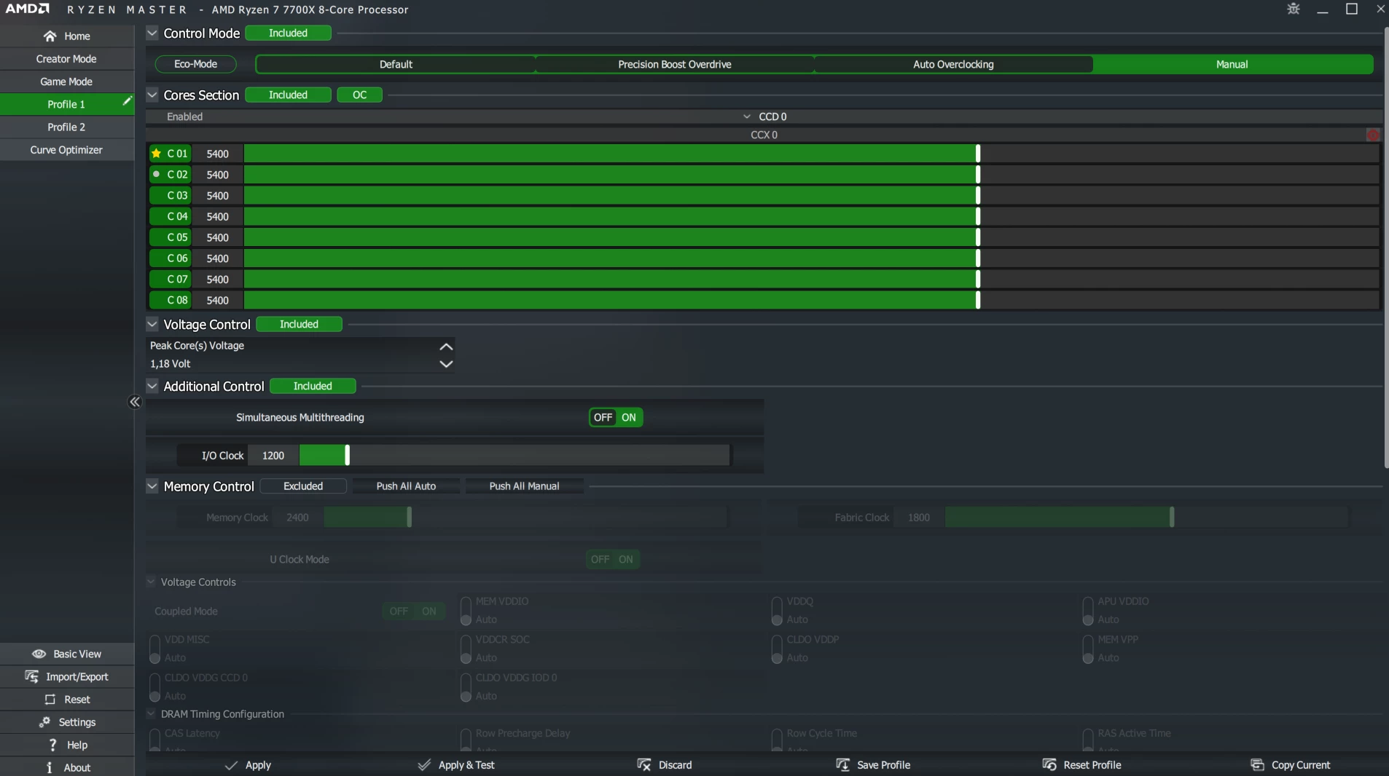This screenshot has height=776, width=1389.
Task: Toggle Memory Control Excluded button
Action: [x=303, y=486]
